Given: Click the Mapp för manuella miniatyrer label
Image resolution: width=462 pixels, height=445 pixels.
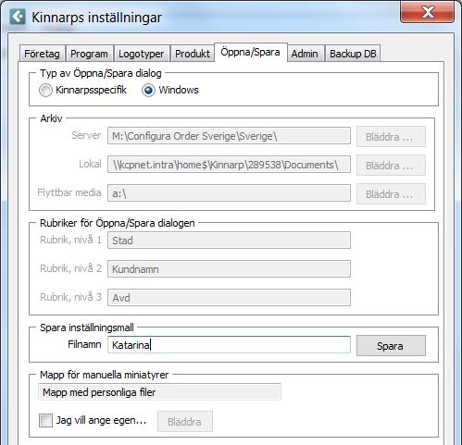Looking at the screenshot, I should [105, 375].
